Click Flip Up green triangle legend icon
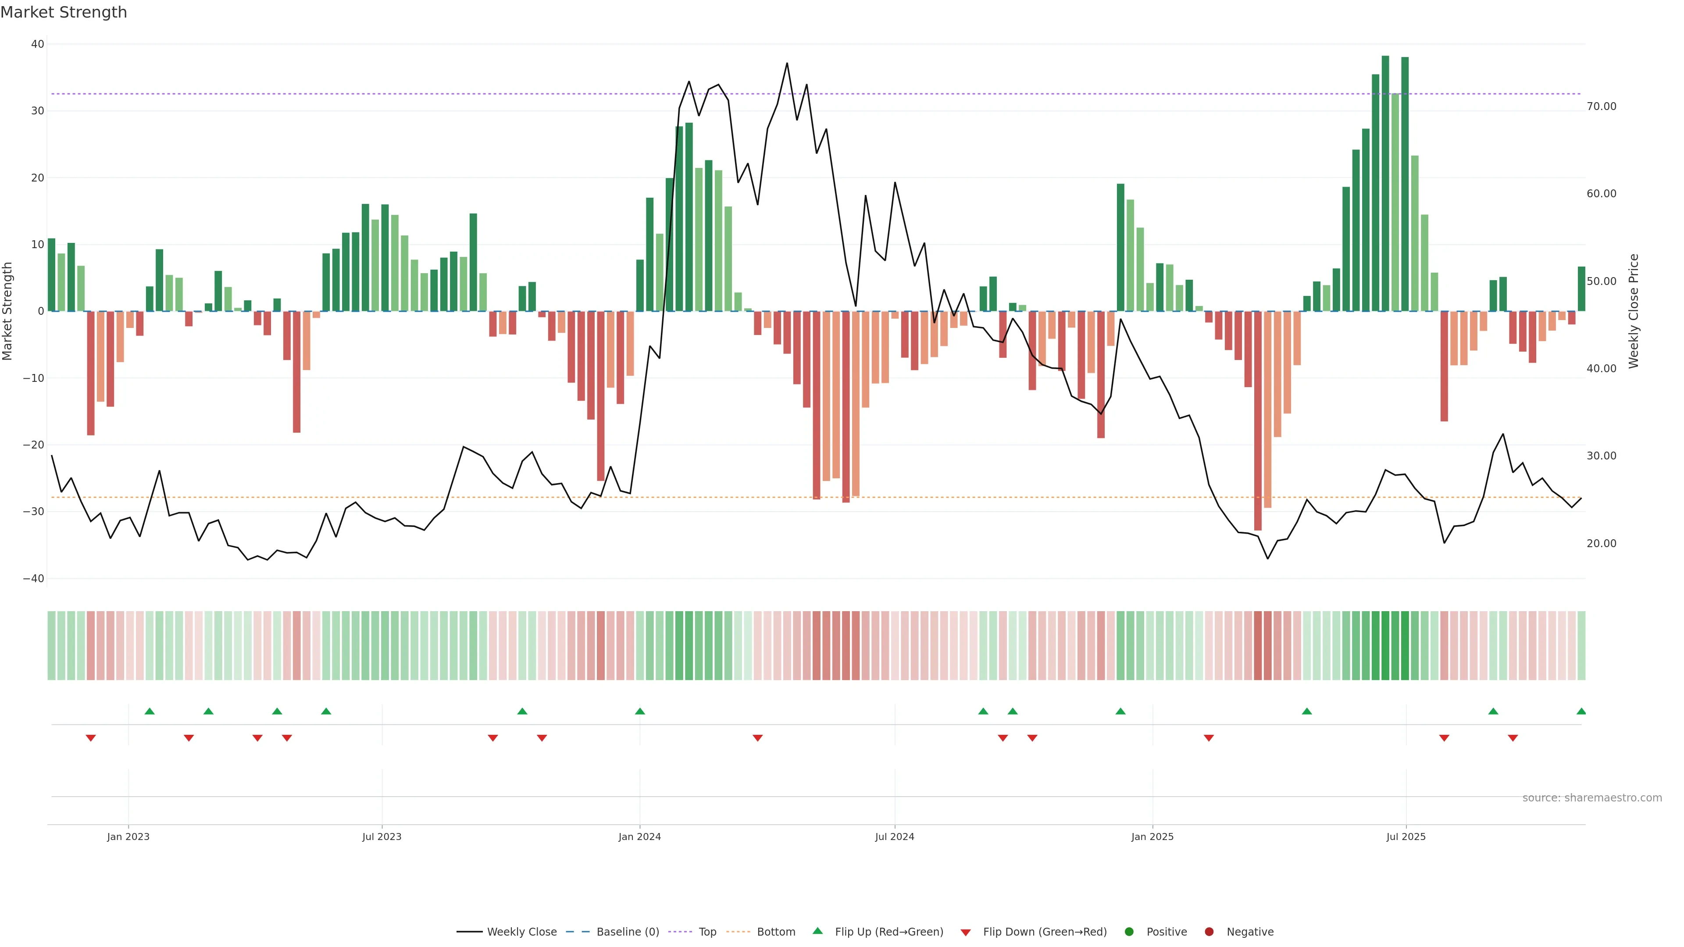The width and height of the screenshot is (1684, 947). [x=817, y=931]
